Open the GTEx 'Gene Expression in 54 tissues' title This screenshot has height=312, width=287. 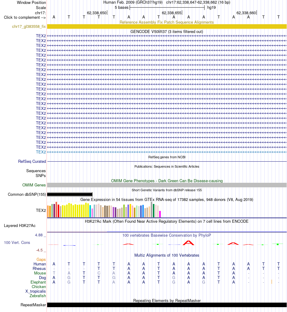167,199
